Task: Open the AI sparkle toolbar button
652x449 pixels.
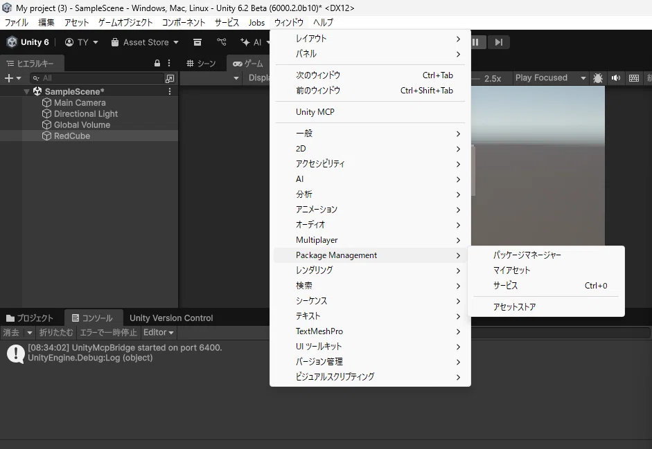Action: (254, 42)
